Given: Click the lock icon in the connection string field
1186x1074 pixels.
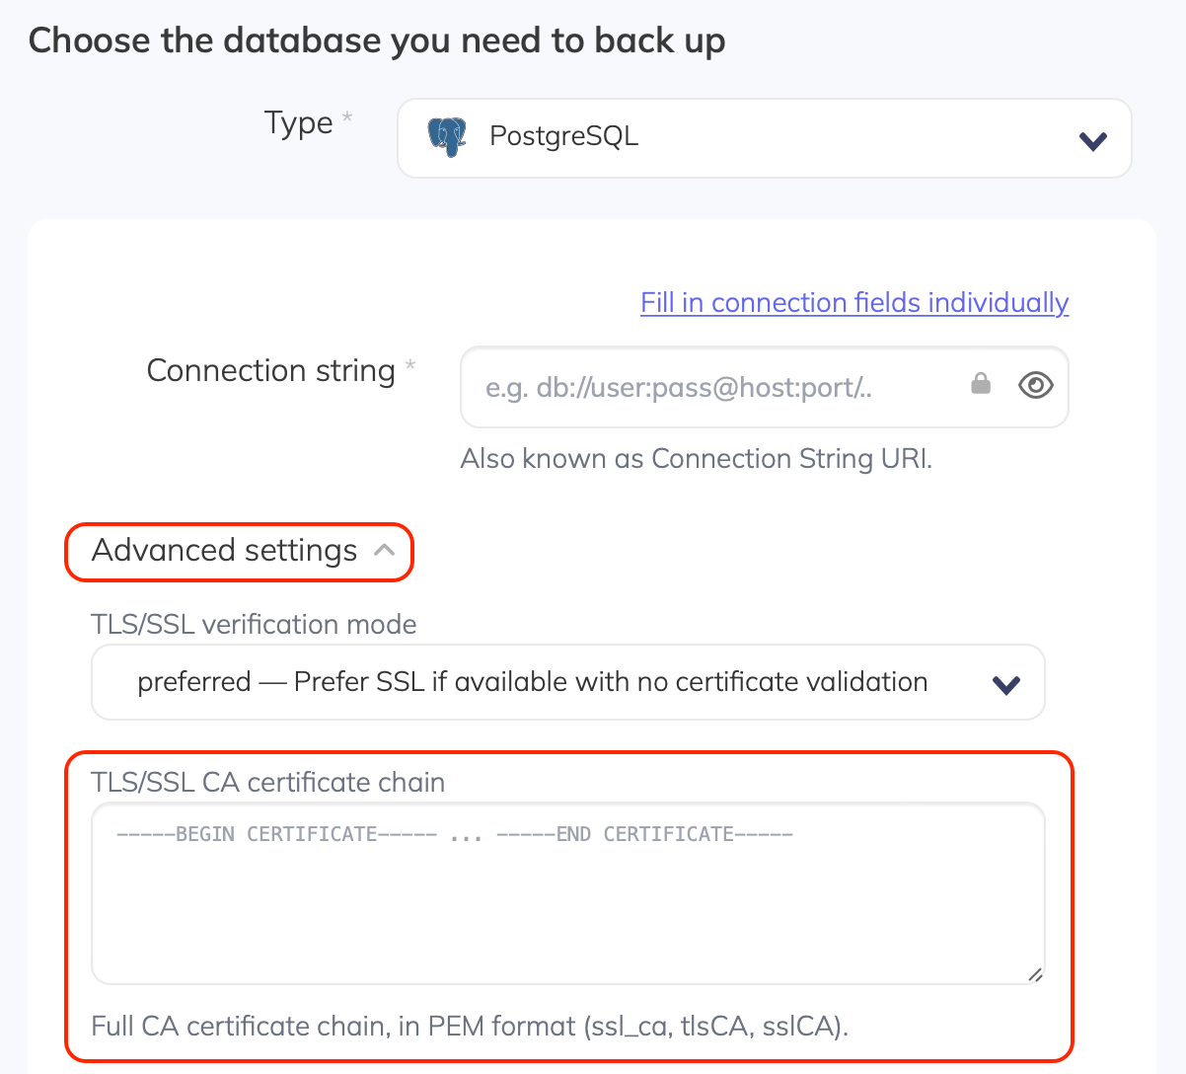Looking at the screenshot, I should 981,385.
